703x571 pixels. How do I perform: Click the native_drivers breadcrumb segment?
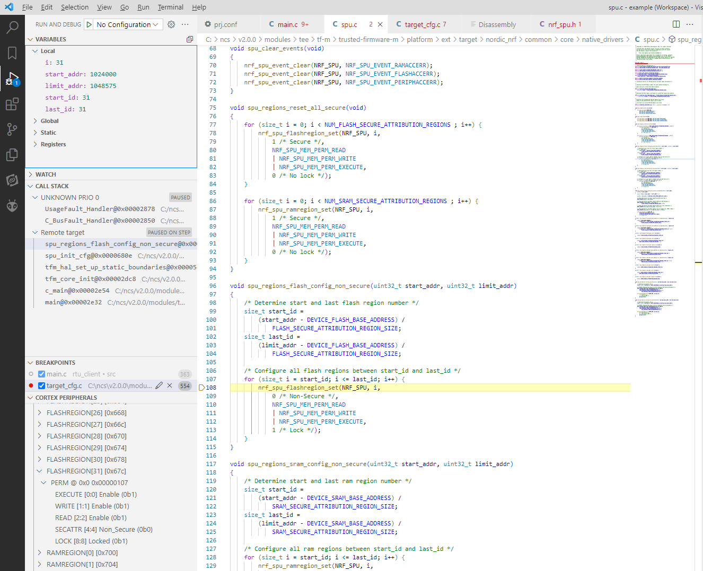tap(602, 39)
